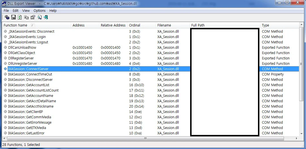Select the IXASession::ConnectServer row
The image size is (306, 149).
click(x=151, y=69)
